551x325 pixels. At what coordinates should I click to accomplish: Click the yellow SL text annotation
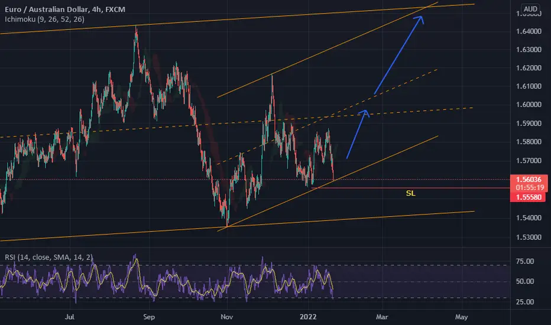[410, 193]
